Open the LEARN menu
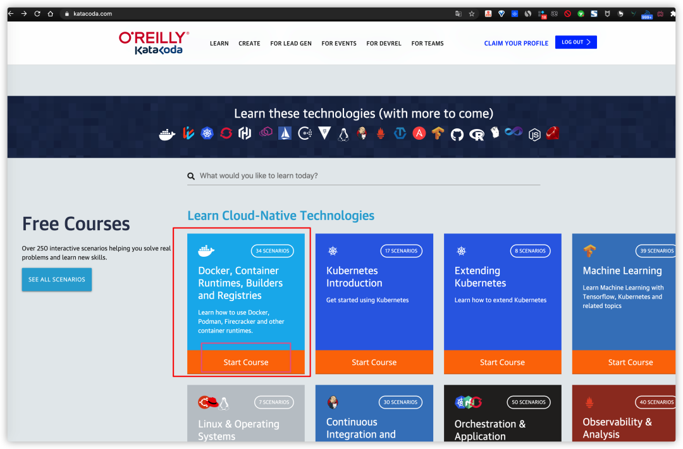Image resolution: width=683 pixels, height=449 pixels. (x=219, y=44)
